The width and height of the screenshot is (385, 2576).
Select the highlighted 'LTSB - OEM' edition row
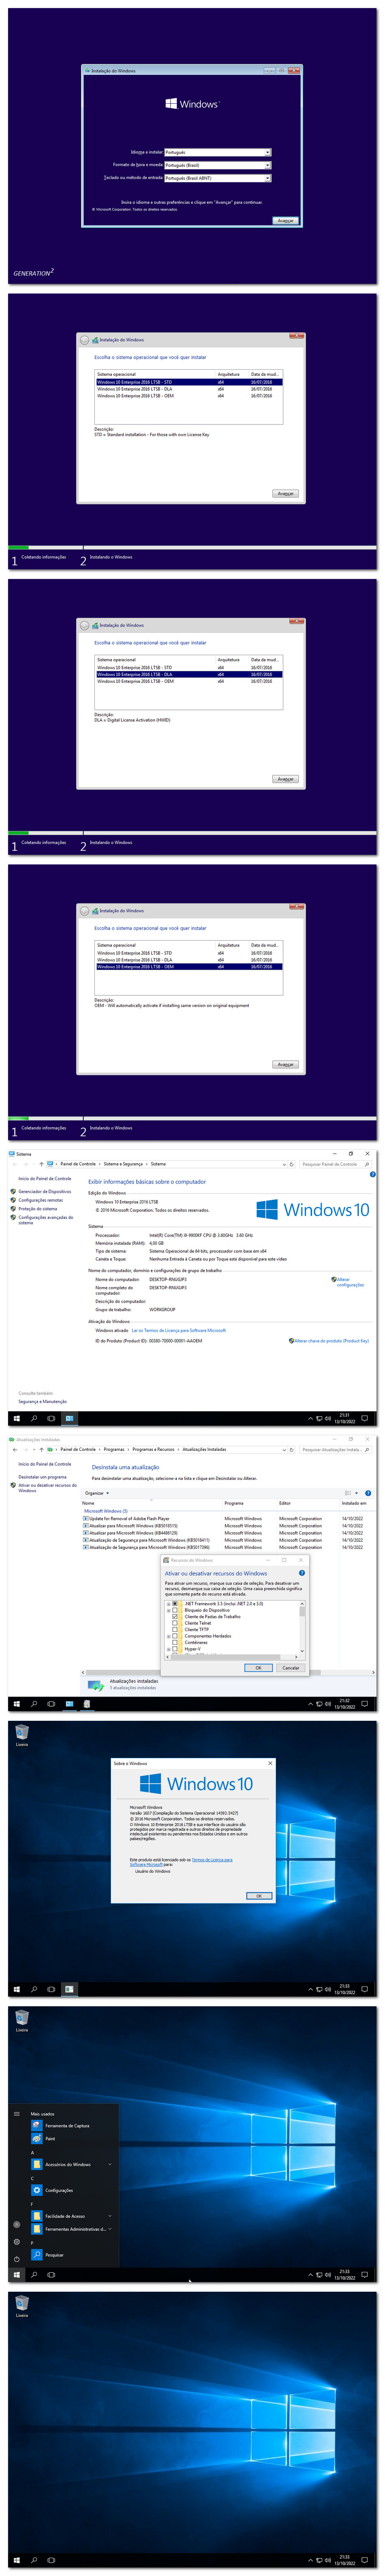tap(189, 967)
